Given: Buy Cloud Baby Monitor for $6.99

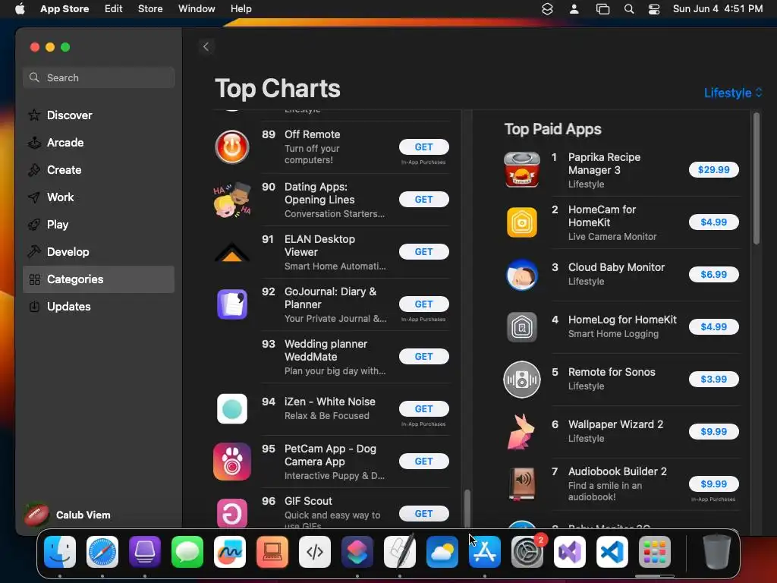Looking at the screenshot, I should (x=713, y=275).
